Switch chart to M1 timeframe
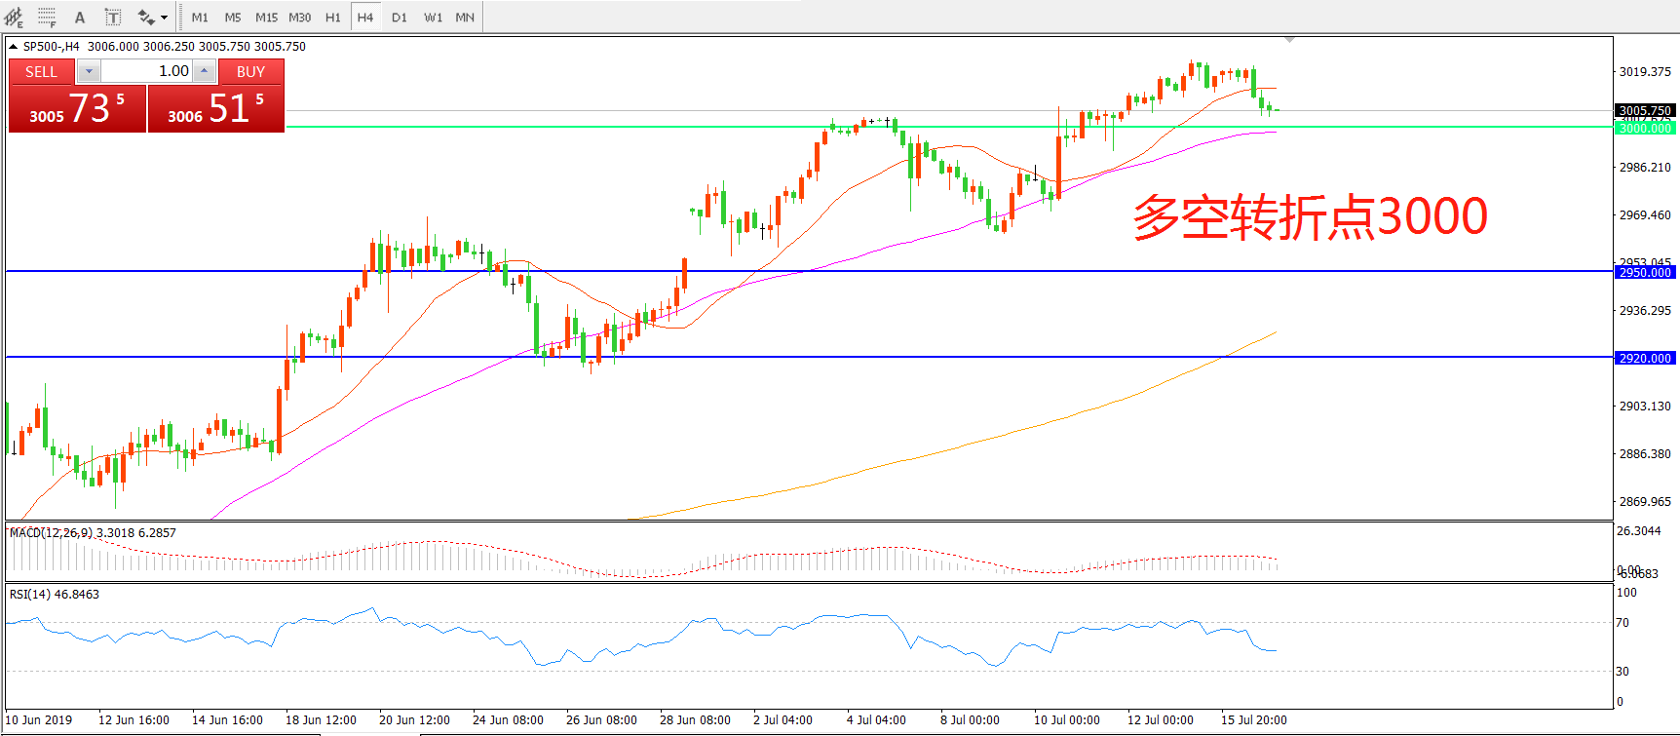Screen dimensions: 1680x736 [x=200, y=18]
